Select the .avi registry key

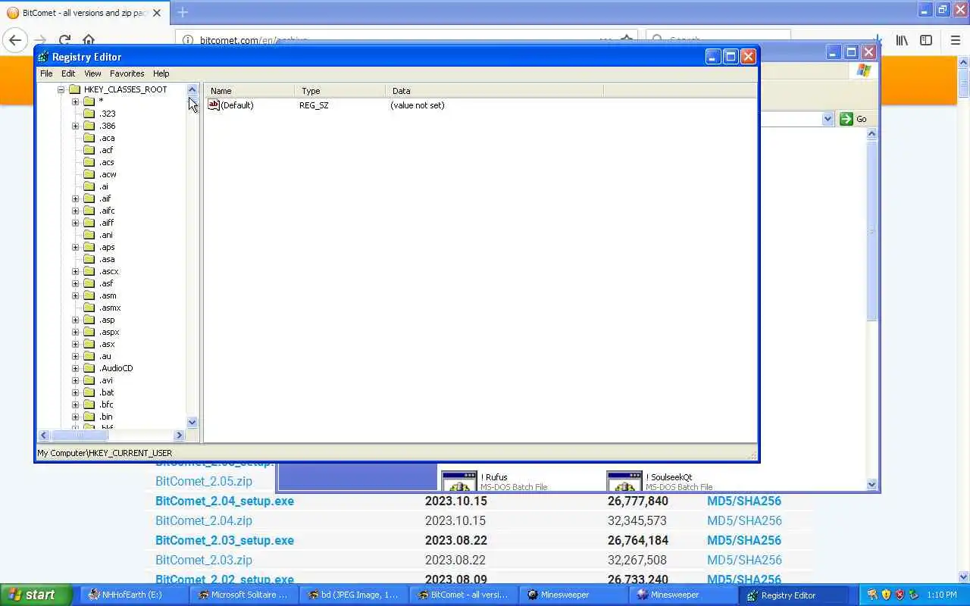(x=106, y=380)
